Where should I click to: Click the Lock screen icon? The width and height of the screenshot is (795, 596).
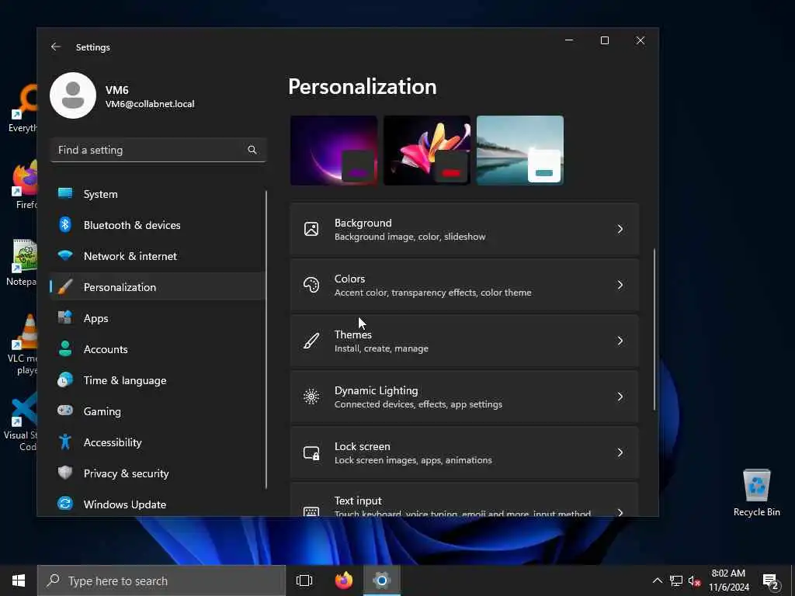[x=311, y=452]
